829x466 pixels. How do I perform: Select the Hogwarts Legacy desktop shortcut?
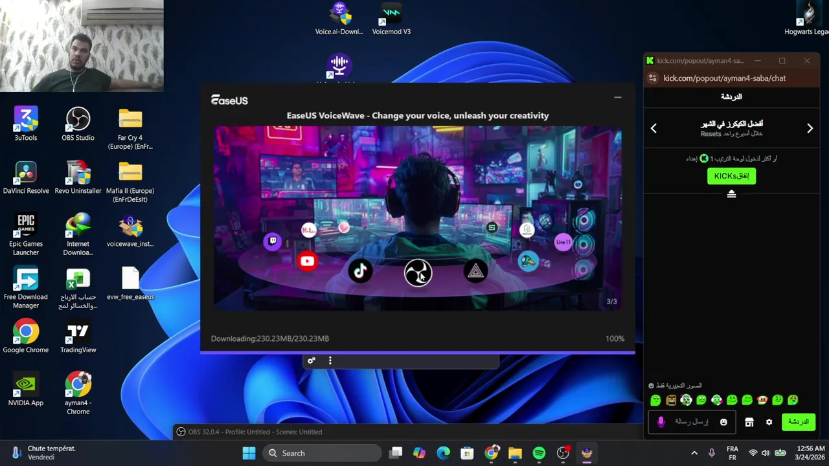(x=807, y=18)
